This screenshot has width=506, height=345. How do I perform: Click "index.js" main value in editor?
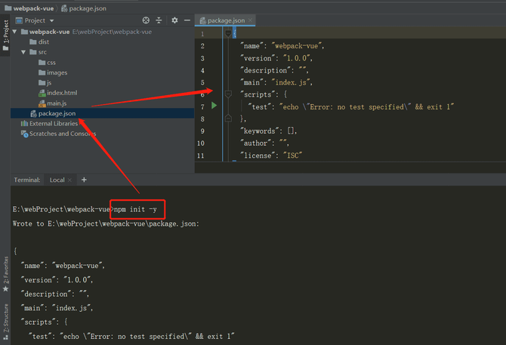click(x=292, y=82)
